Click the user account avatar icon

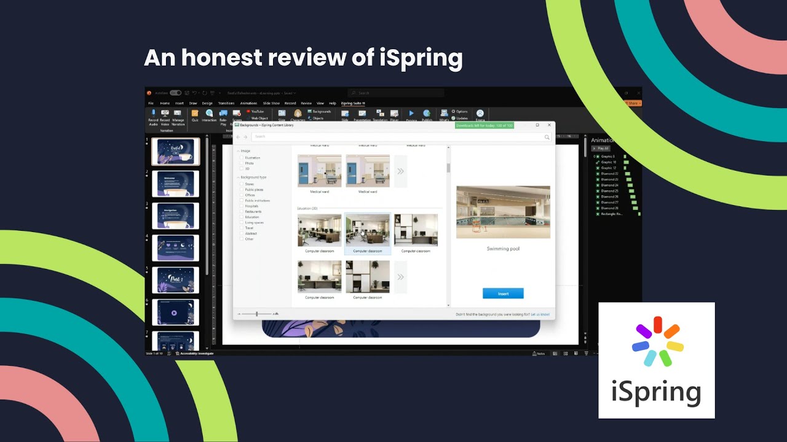480,114
